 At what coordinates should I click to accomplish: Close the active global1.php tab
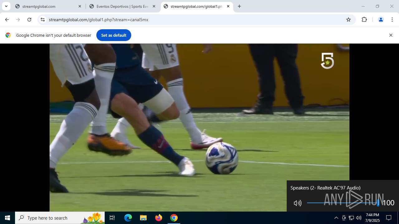228,6
